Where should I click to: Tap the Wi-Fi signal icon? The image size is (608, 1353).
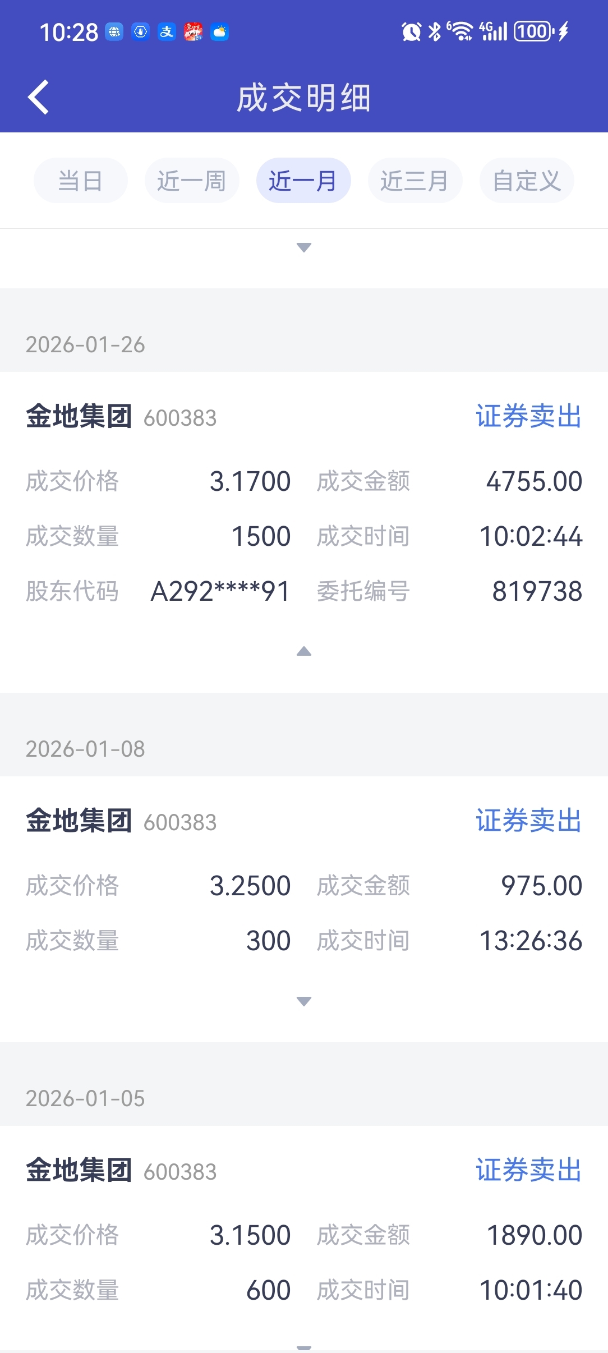461,31
